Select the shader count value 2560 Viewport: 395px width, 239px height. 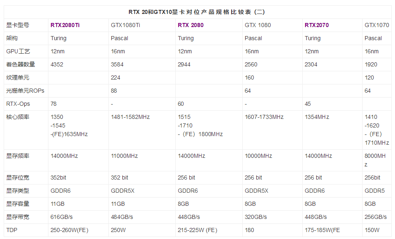pyautogui.click(x=251, y=64)
